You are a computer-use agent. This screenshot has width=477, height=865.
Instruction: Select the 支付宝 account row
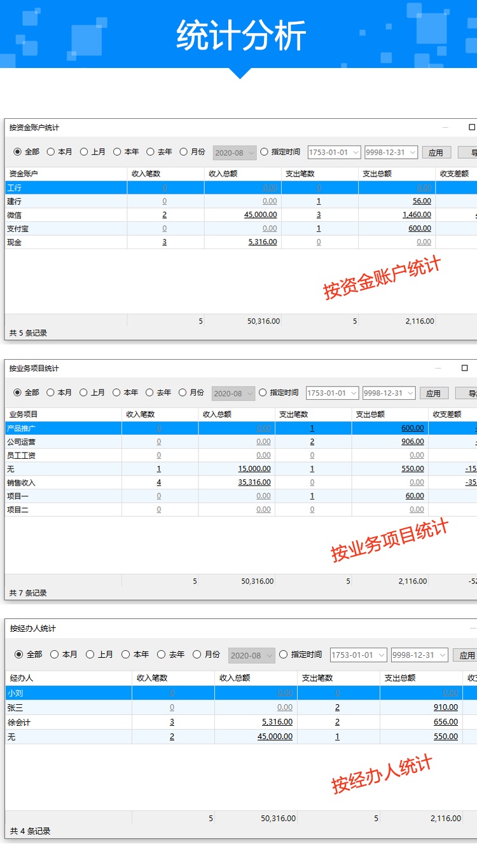point(241,228)
